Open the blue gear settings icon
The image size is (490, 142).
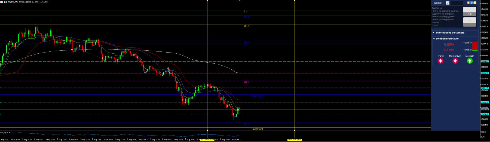click(x=472, y=3)
